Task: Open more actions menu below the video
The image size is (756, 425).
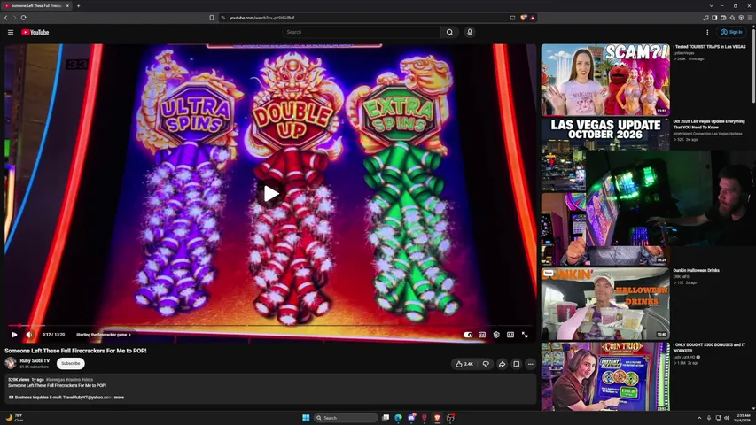Action: coord(530,364)
